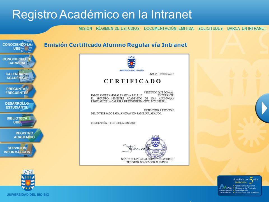Select DARCA EN INTRANET link
This screenshot has width=269, height=202.
[247, 29]
